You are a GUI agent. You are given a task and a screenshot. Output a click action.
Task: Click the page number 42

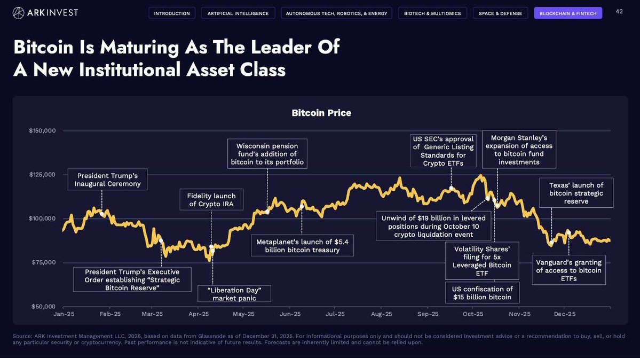pyautogui.click(x=619, y=12)
